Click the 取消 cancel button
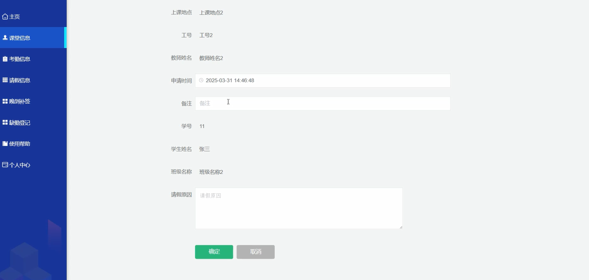The width and height of the screenshot is (589, 280). point(255,252)
